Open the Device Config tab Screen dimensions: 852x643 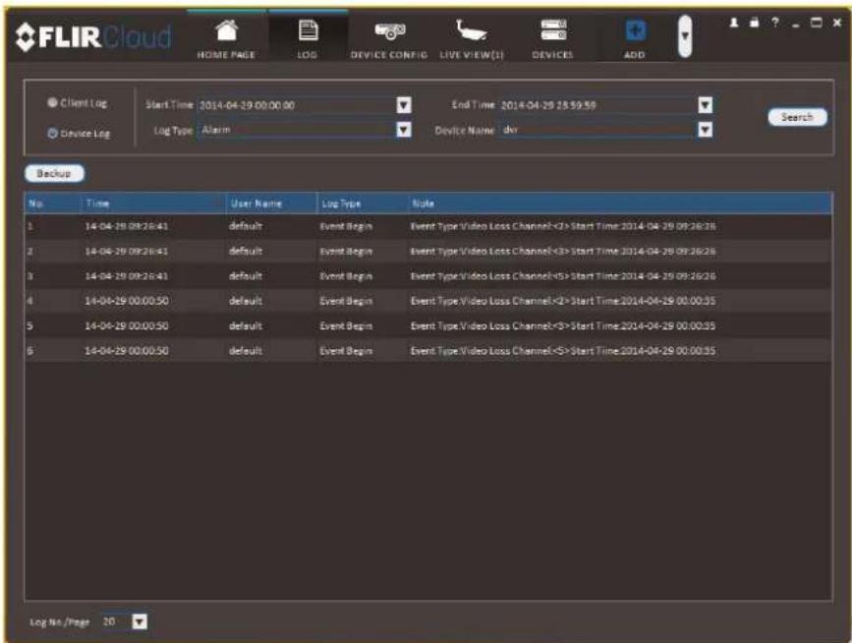(x=389, y=38)
